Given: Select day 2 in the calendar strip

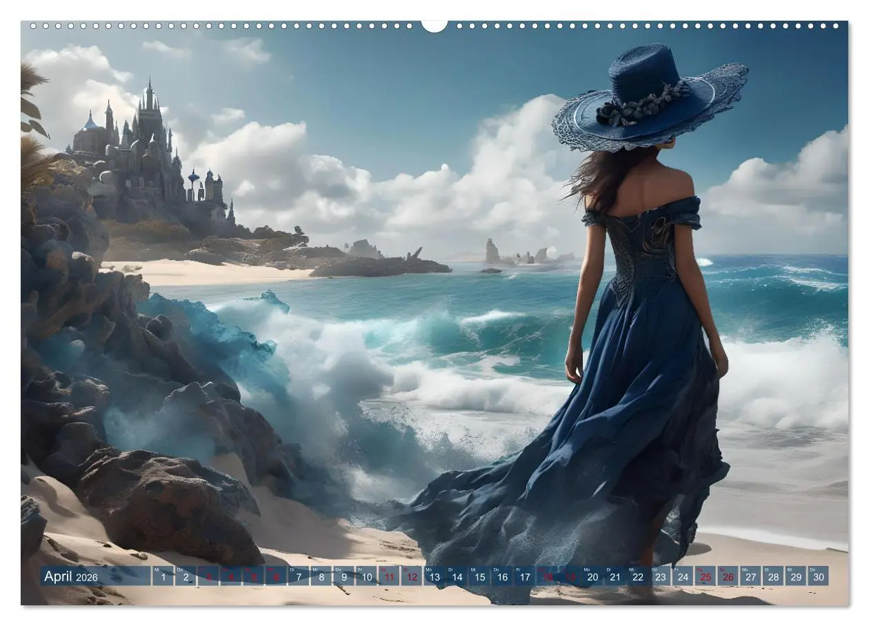Looking at the screenshot, I should pyautogui.click(x=186, y=576).
